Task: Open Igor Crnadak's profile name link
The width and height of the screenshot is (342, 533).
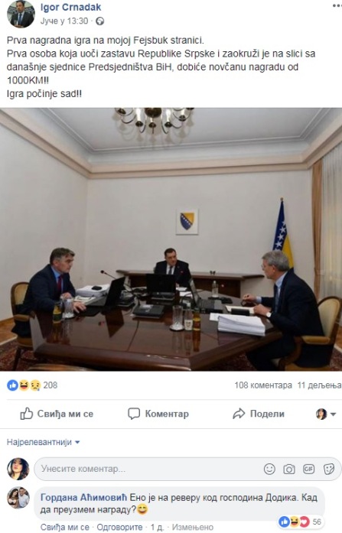Action: [70, 7]
